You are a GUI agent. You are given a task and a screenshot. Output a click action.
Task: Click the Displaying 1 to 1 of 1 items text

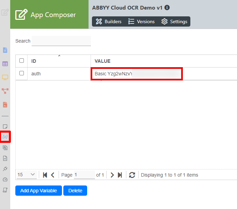pyautogui.click(x=170, y=175)
